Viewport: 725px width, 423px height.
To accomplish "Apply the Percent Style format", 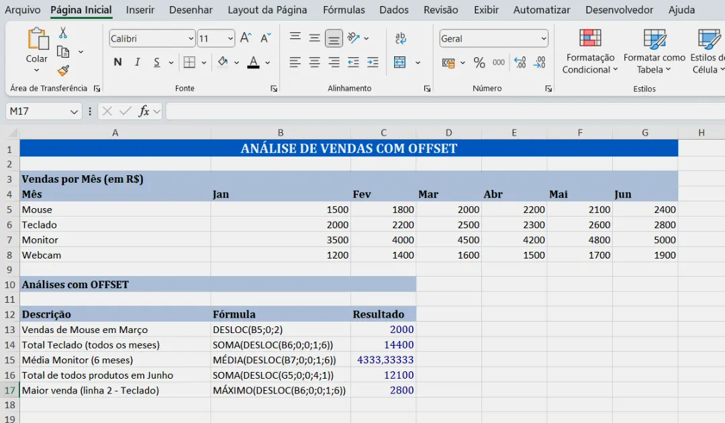I will click(479, 62).
